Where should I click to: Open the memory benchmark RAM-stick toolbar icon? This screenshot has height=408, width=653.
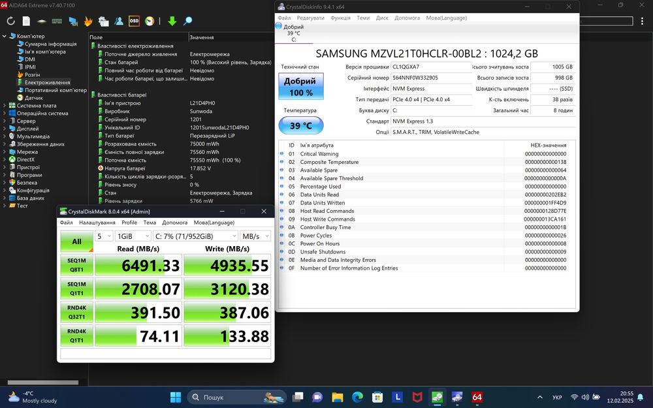[57, 21]
